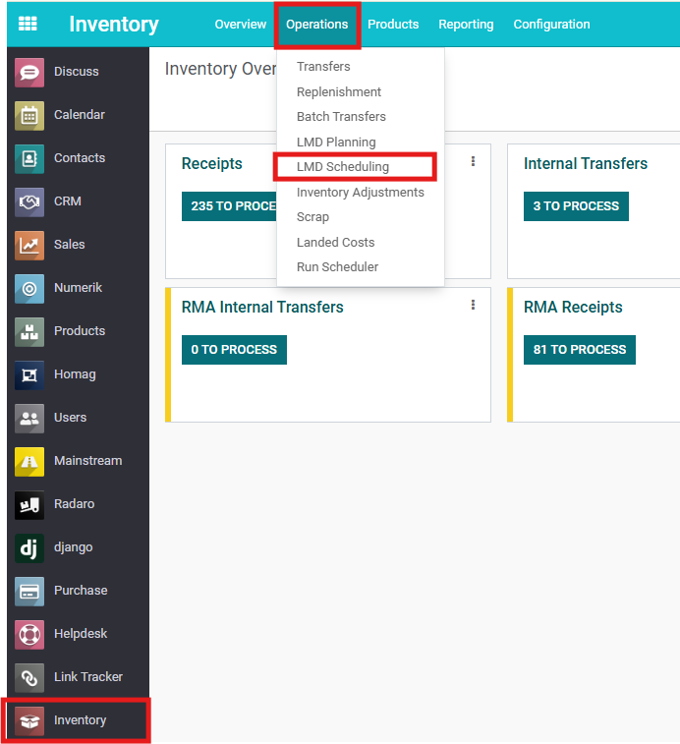This screenshot has width=680, height=744.
Task: Open the django app icon
Action: pos(29,547)
